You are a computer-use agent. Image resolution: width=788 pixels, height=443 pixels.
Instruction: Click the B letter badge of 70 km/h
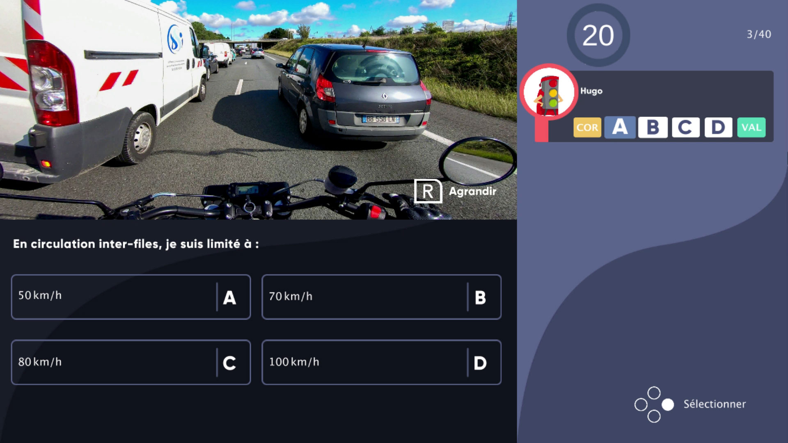click(x=480, y=297)
